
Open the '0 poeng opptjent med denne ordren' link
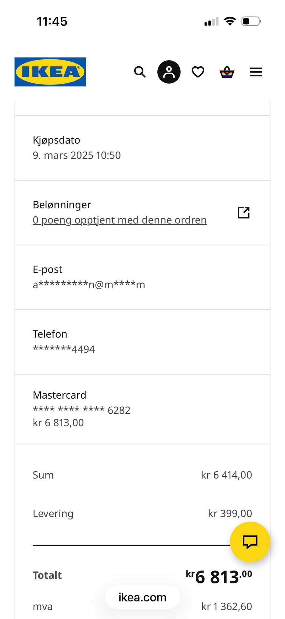click(120, 220)
